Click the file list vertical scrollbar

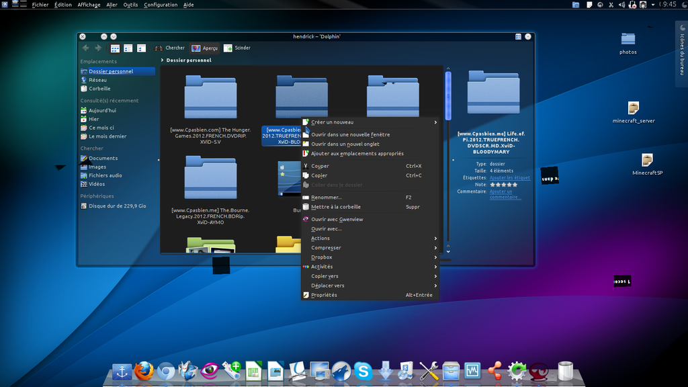(x=447, y=94)
